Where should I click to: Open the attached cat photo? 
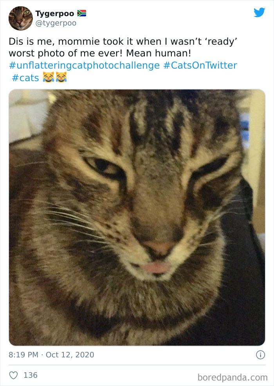[x=137, y=217]
